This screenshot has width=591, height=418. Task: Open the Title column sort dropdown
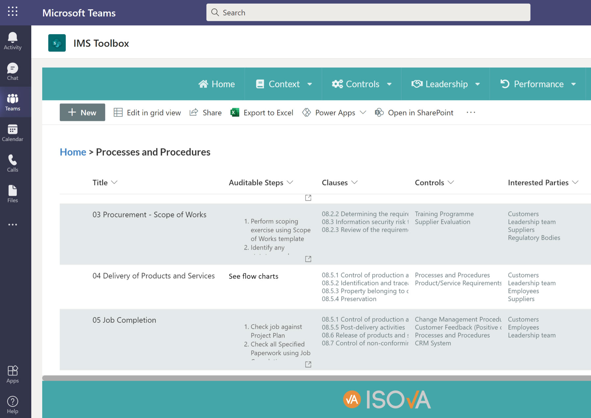(x=115, y=182)
